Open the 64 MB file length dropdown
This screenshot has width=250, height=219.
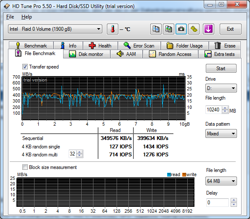coord(221,181)
